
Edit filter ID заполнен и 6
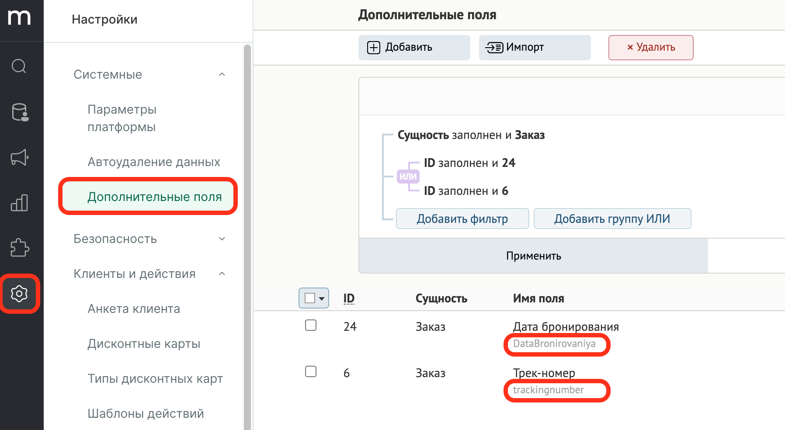pyautogui.click(x=466, y=191)
